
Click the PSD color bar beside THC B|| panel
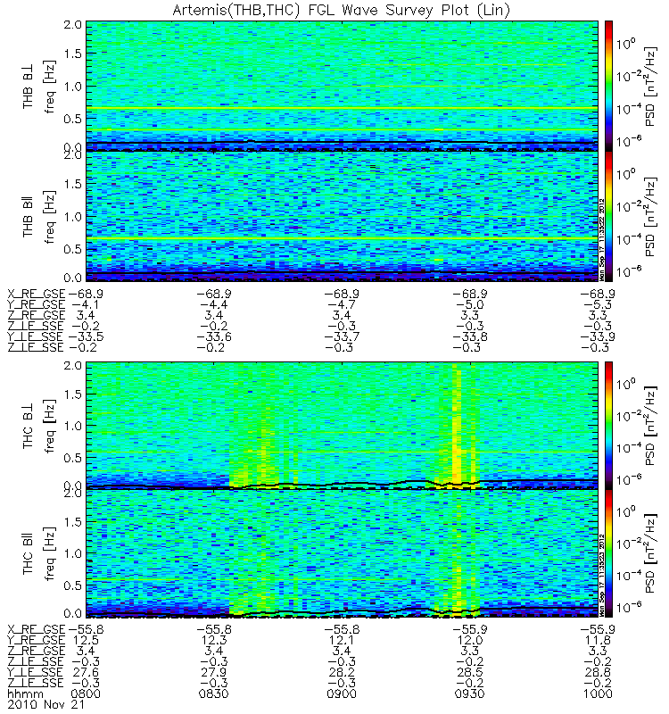608,553
